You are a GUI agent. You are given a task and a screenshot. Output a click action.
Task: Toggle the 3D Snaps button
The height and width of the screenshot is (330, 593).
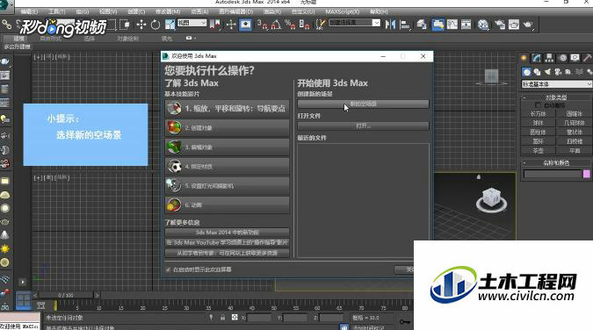coord(262,25)
